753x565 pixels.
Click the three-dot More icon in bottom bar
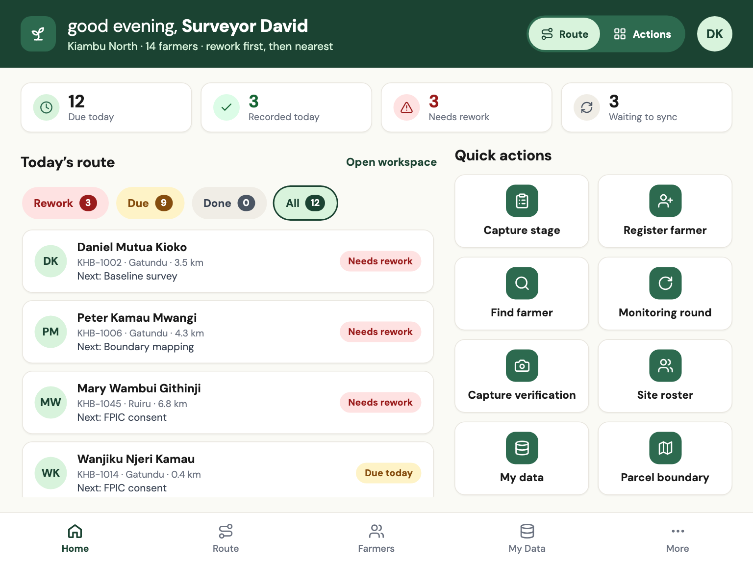(678, 531)
